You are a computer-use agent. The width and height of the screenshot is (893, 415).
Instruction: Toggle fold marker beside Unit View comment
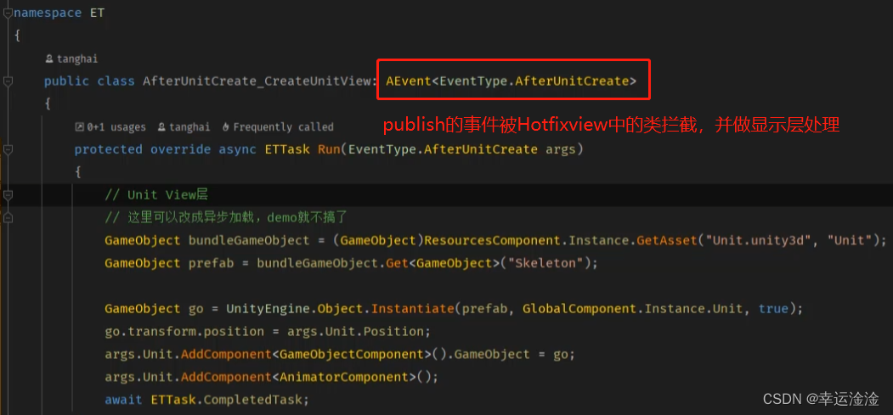point(8,195)
